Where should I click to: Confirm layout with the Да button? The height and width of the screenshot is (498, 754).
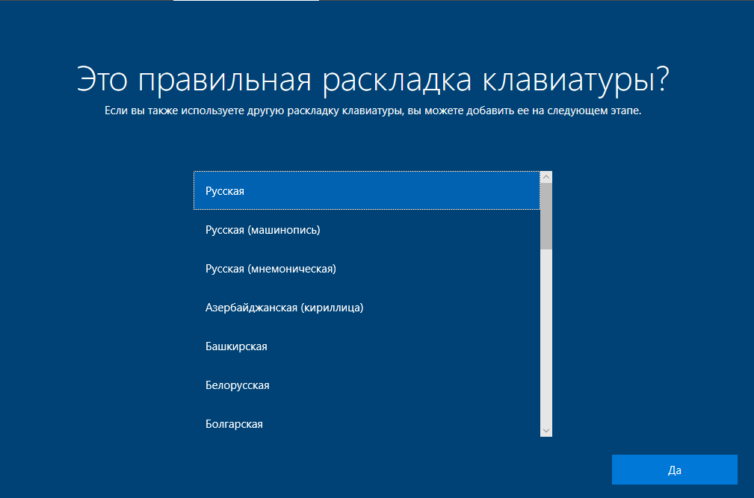click(674, 470)
